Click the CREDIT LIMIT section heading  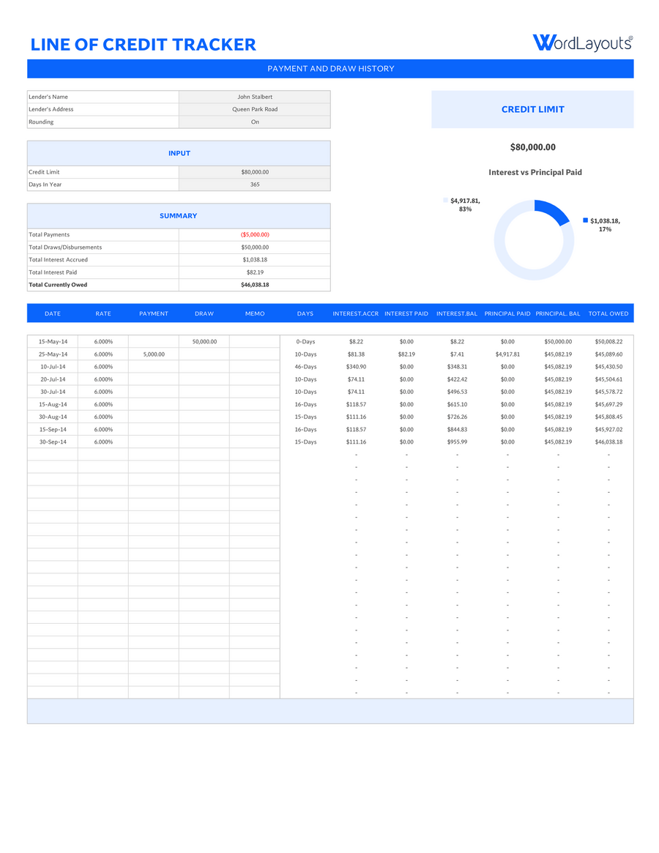click(533, 109)
